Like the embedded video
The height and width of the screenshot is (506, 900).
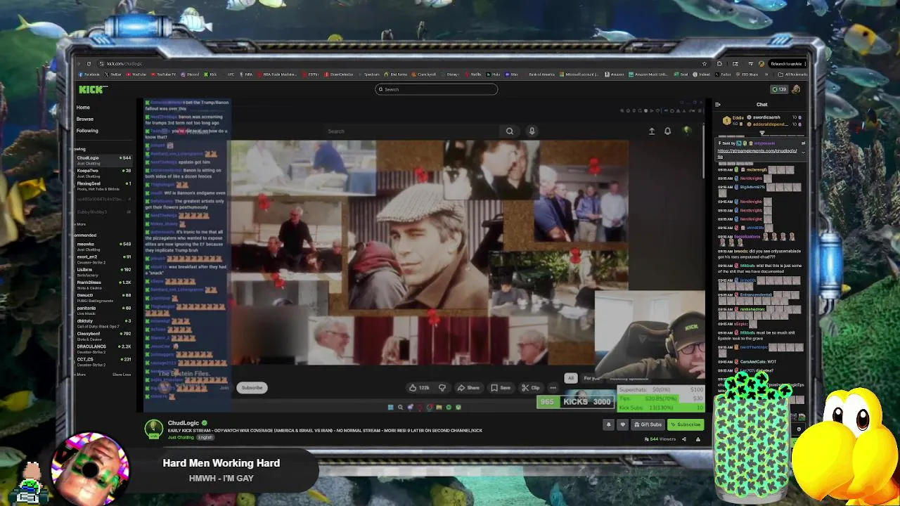(x=420, y=387)
